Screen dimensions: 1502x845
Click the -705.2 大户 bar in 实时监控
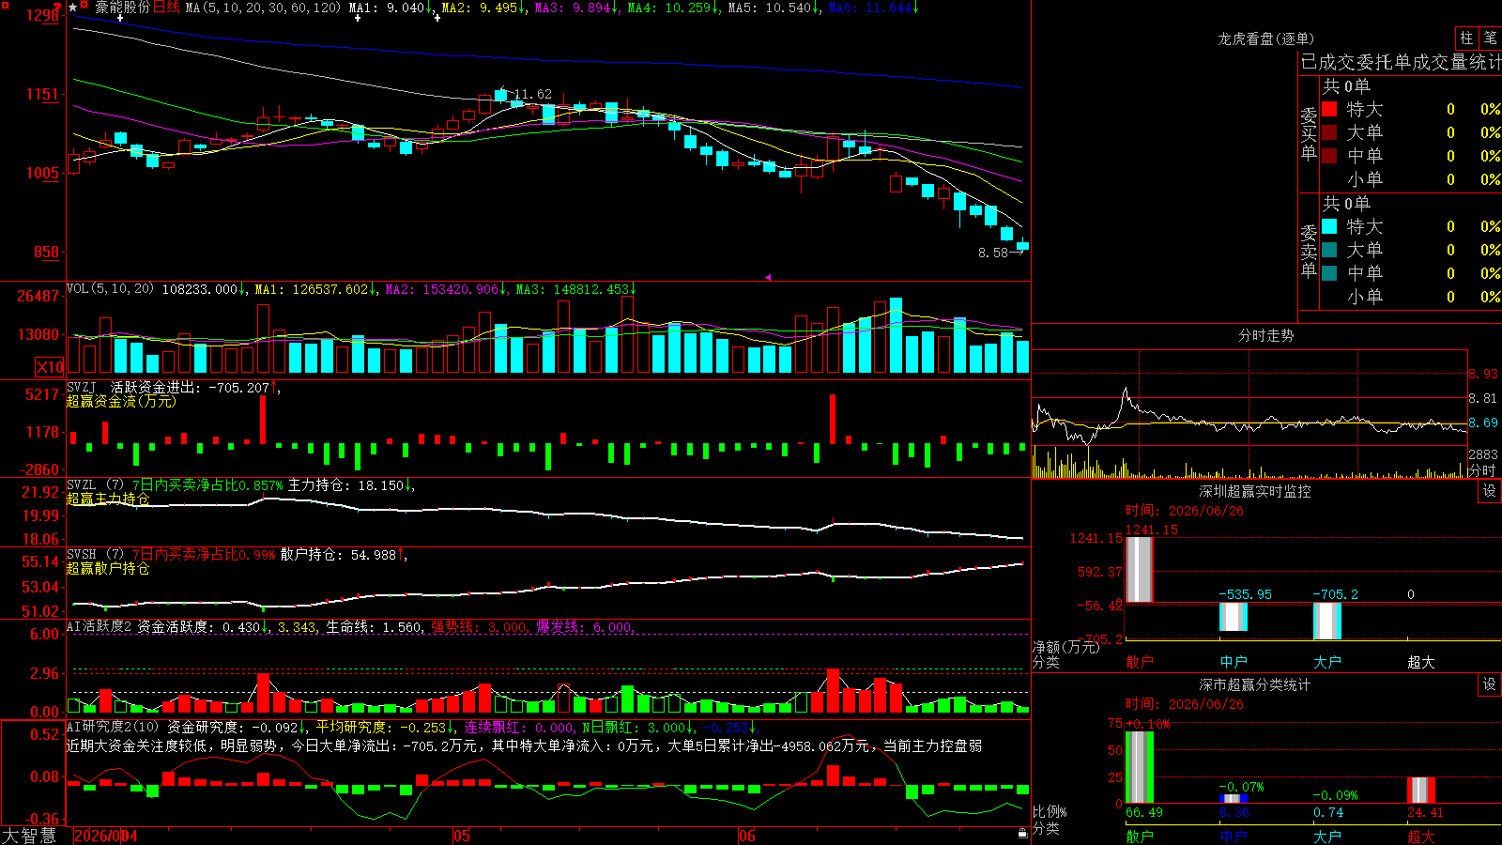[1327, 621]
